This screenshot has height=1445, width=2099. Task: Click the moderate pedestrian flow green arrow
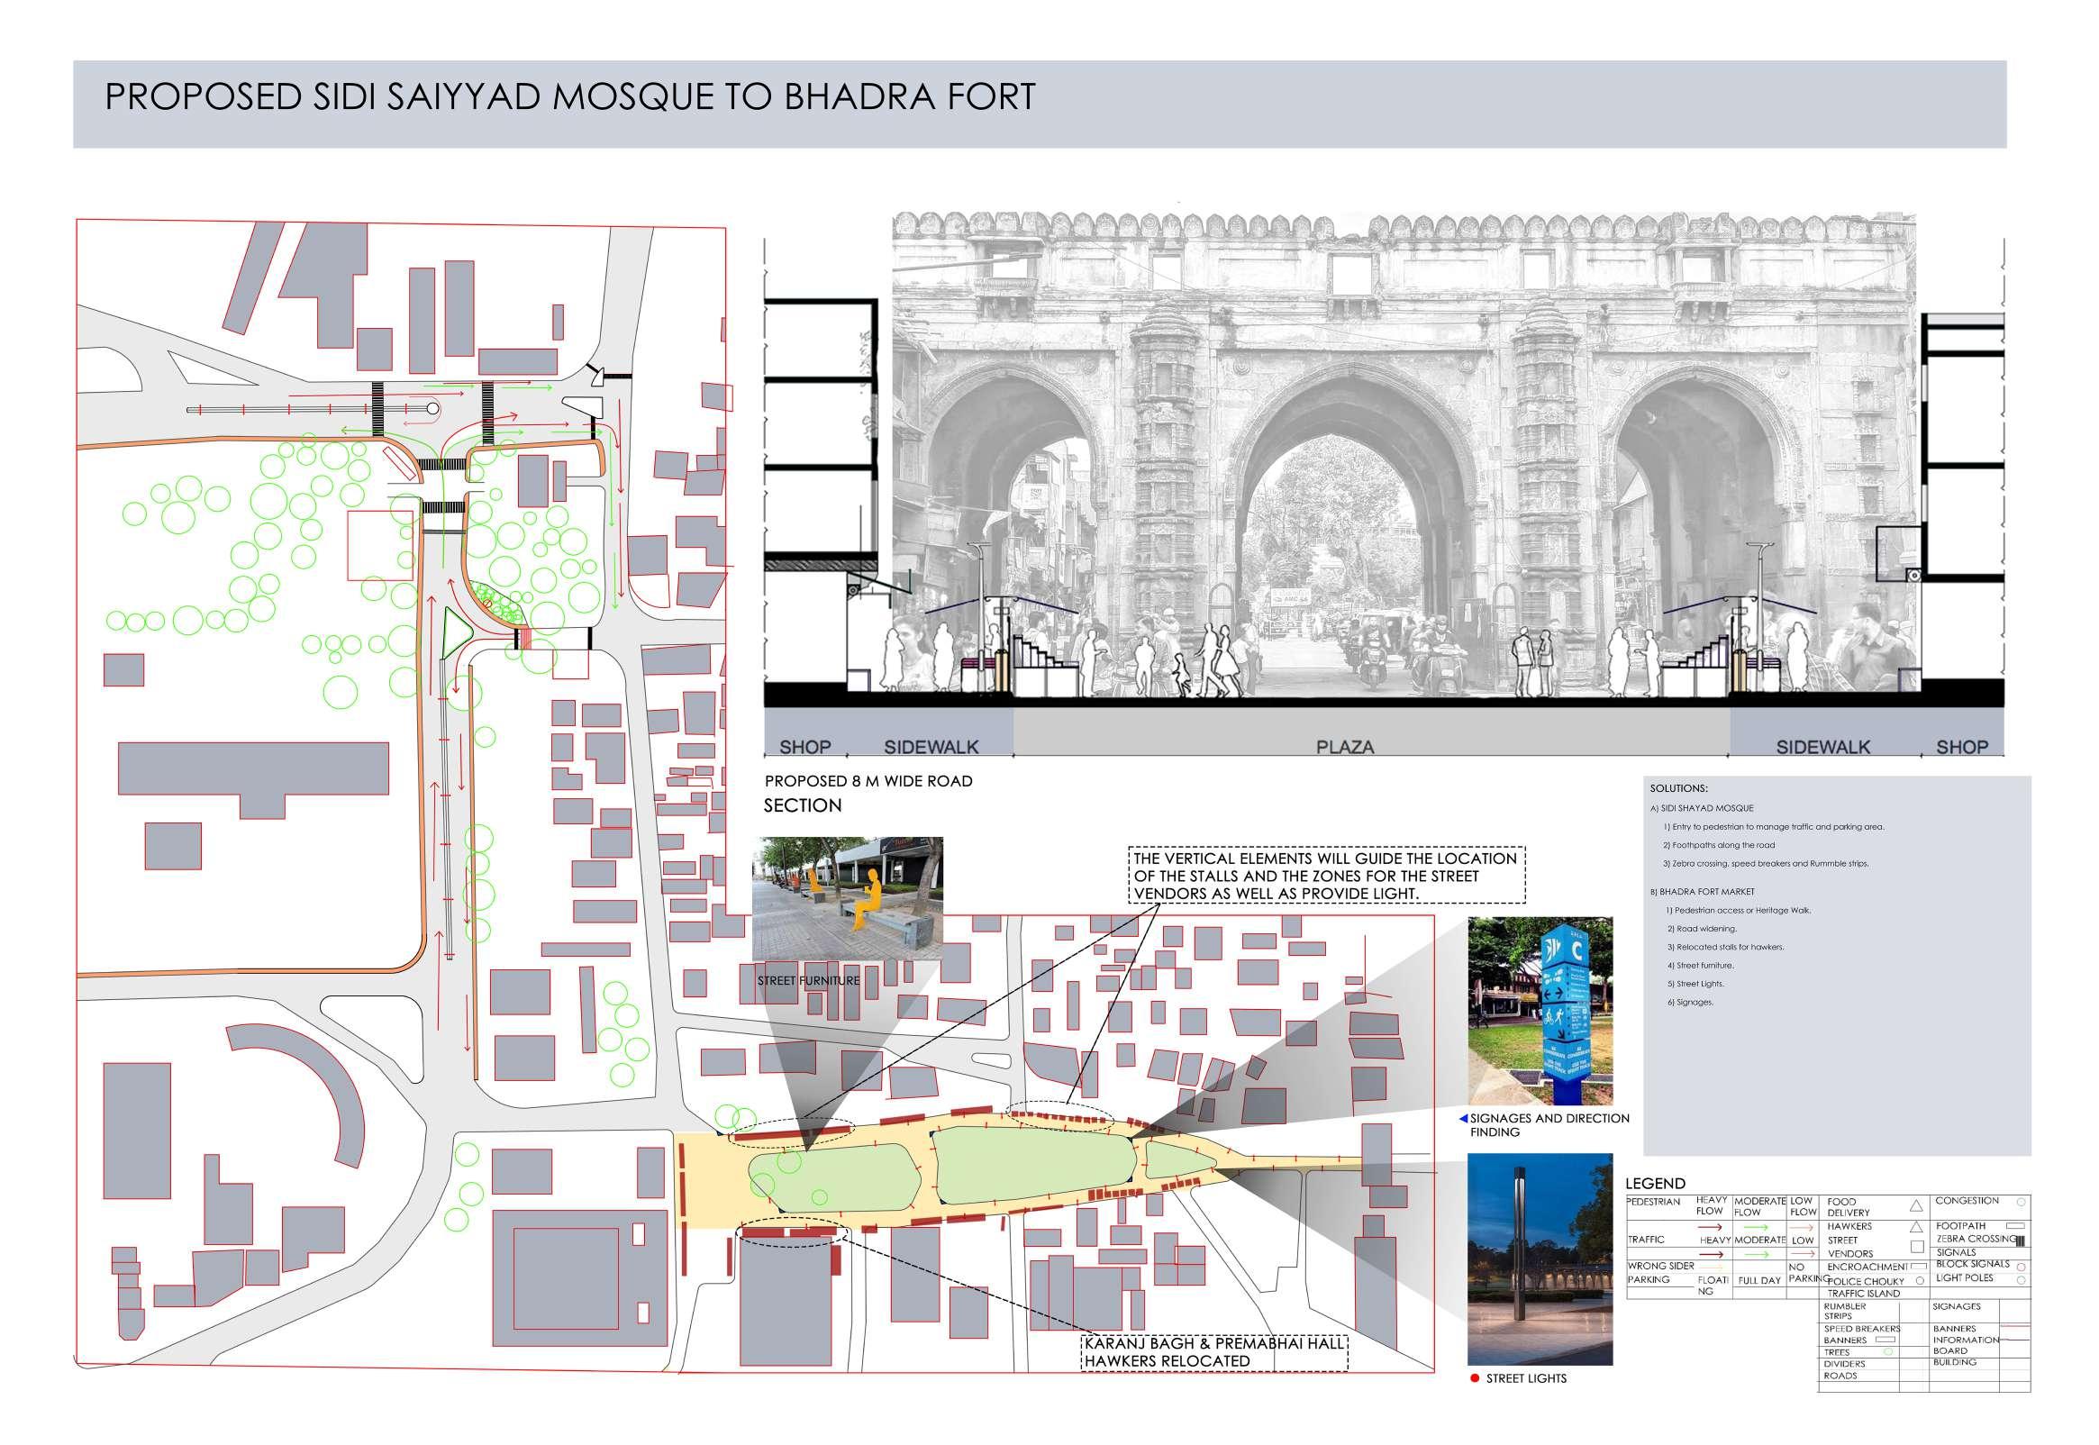point(1756,1228)
